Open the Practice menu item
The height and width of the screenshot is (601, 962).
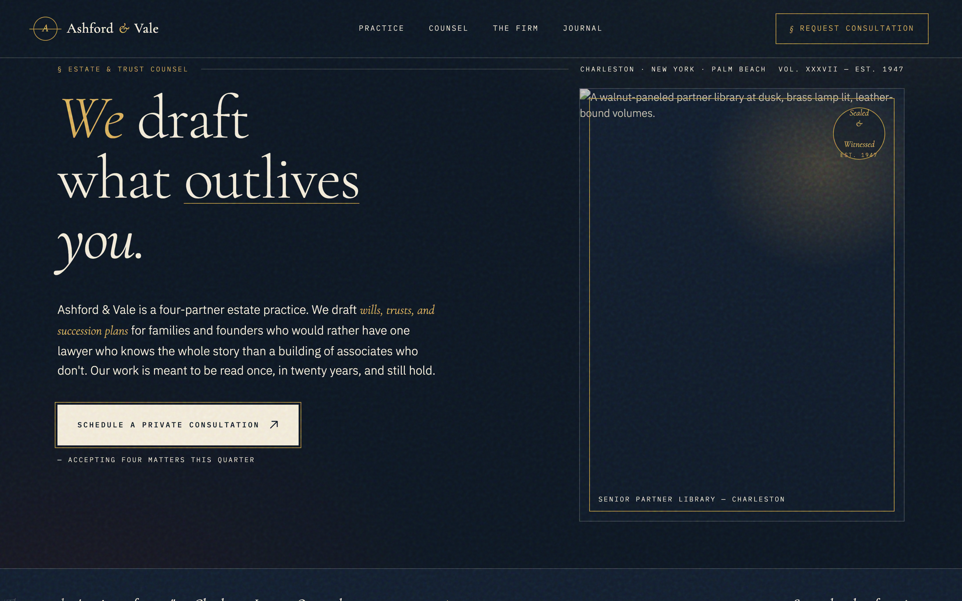[x=381, y=28]
